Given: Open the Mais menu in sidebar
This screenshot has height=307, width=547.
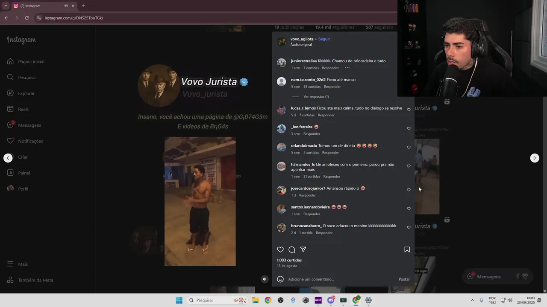Looking at the screenshot, I should coord(18,264).
